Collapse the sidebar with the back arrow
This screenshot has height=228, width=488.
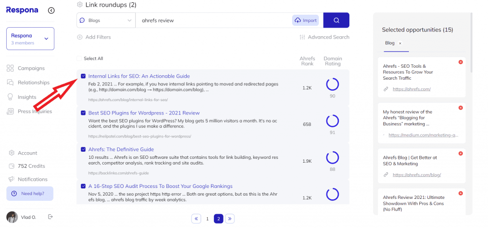point(51,10)
